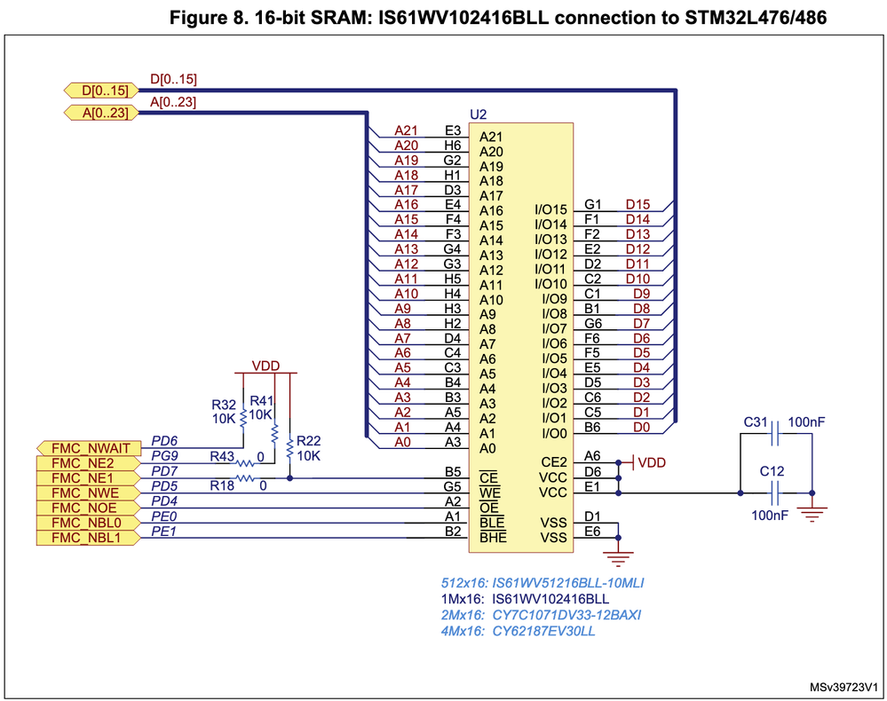Click the red A[0..23] bus net label
The width and height of the screenshot is (887, 701).
pyautogui.click(x=173, y=102)
